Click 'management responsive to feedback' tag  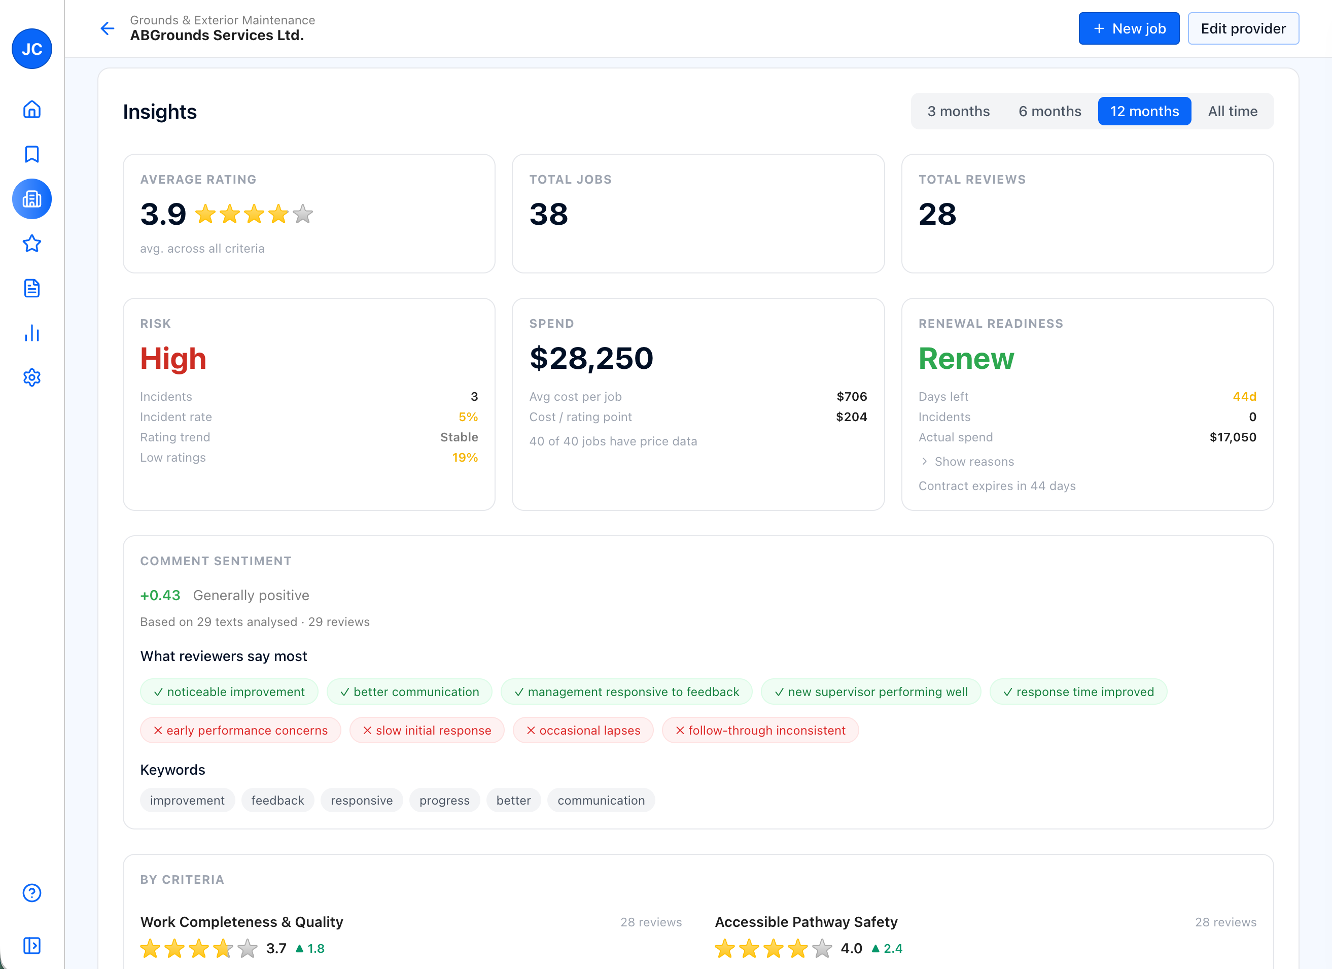[626, 692]
